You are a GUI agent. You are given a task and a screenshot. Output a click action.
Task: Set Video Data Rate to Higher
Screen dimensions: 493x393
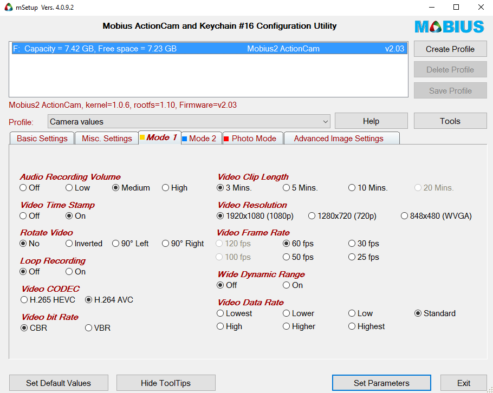pos(299,326)
